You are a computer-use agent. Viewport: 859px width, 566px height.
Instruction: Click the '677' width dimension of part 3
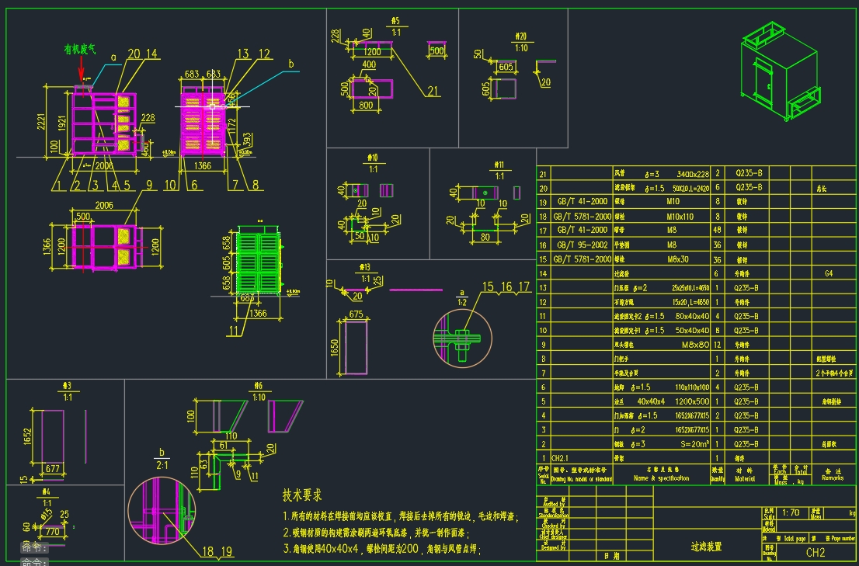pyautogui.click(x=53, y=469)
